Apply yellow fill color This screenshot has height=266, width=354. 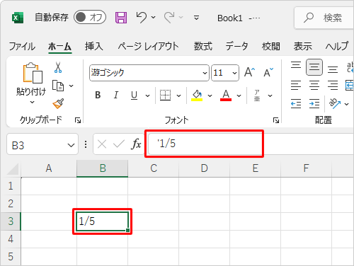pyautogui.click(x=197, y=96)
